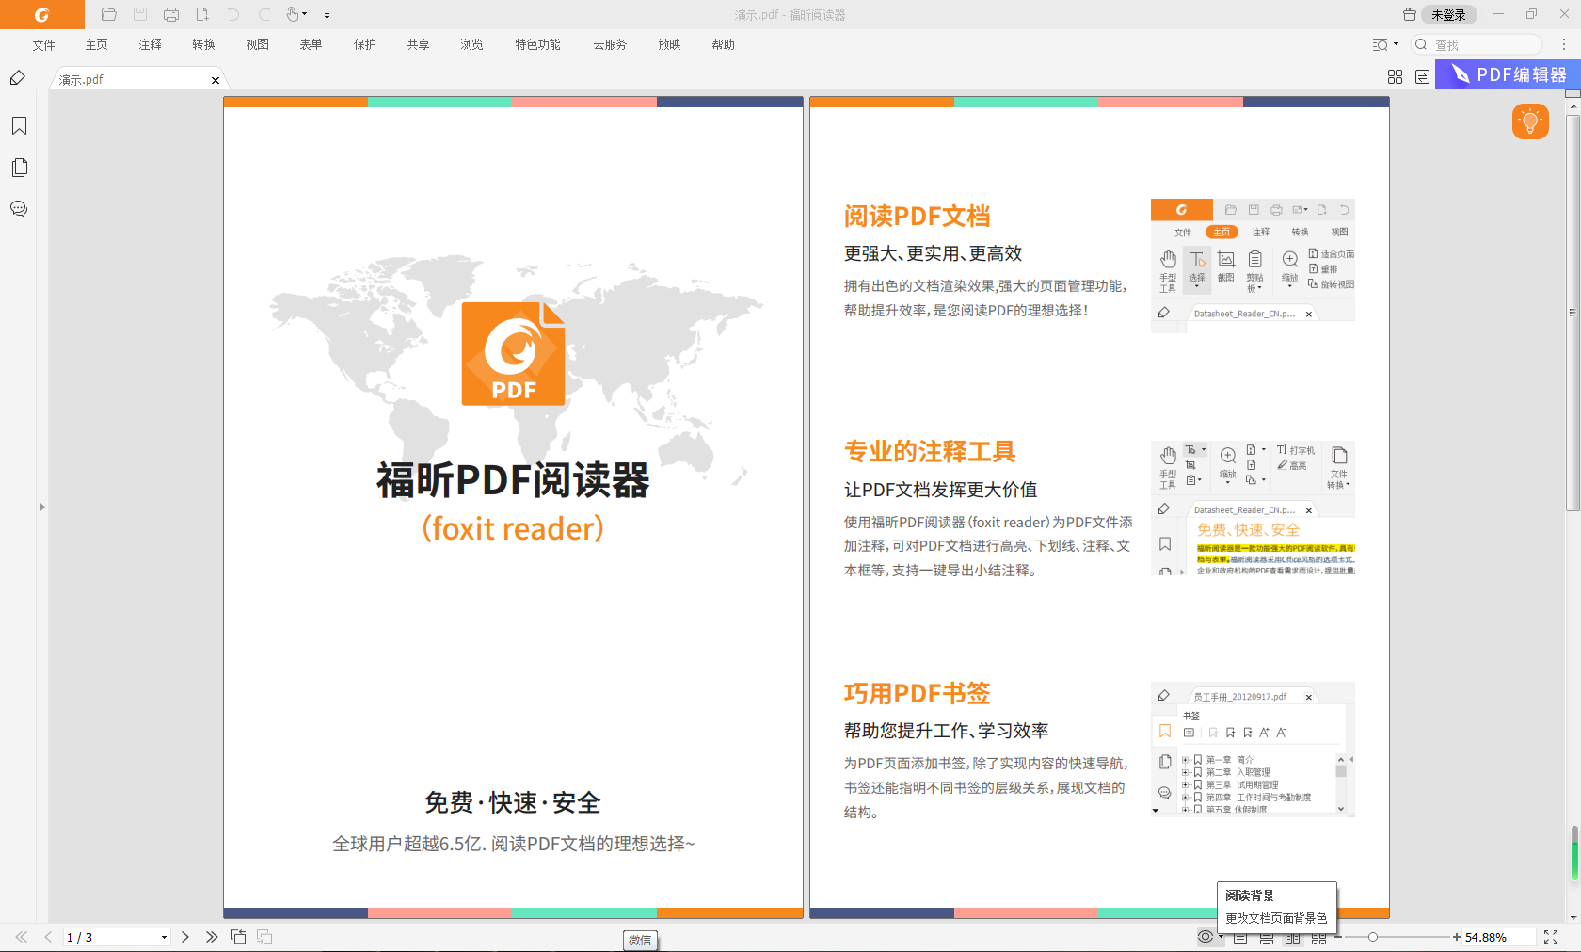This screenshot has width=1581, height=952.
Task: Switch to the 注释 ribbon tab
Action: point(149,44)
